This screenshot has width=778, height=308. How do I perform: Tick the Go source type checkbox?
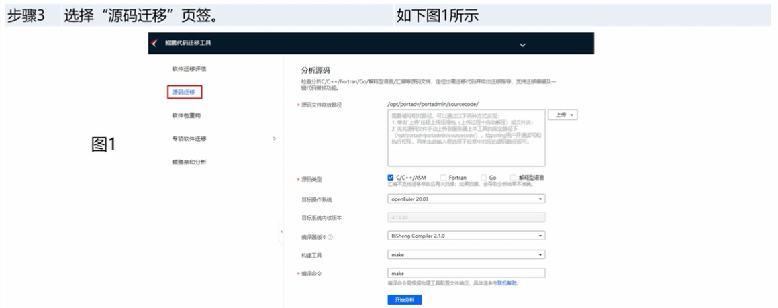point(483,177)
